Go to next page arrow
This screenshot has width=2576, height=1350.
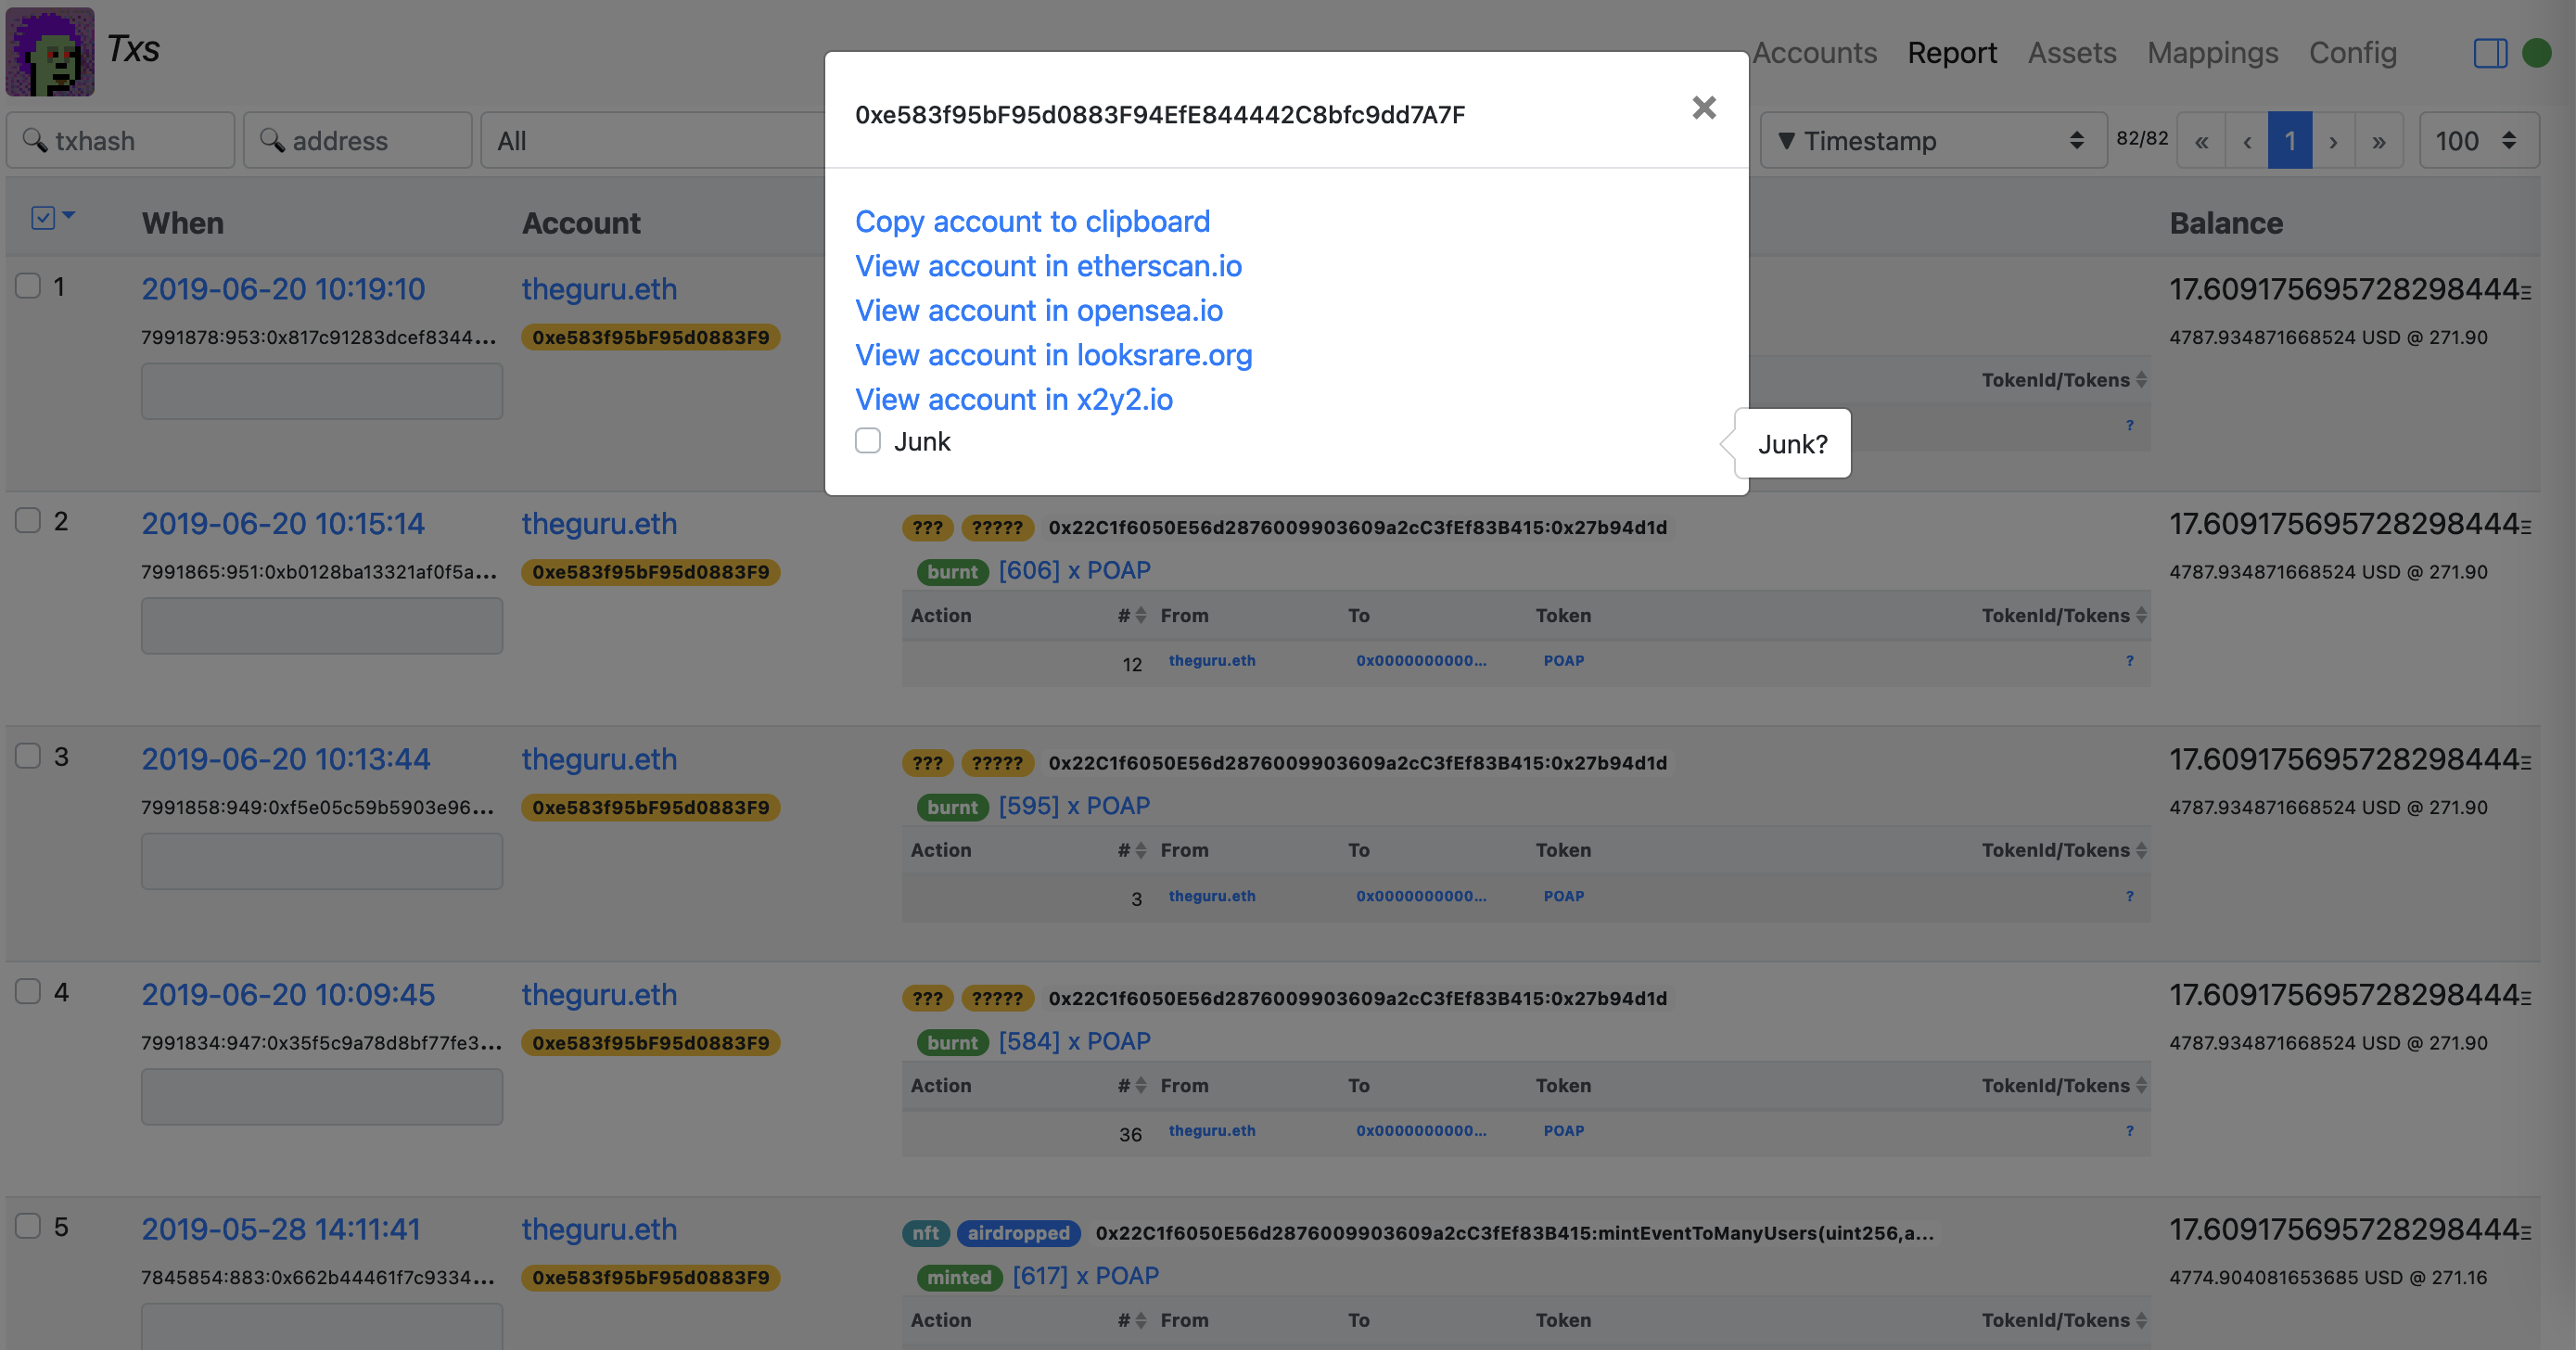coord(2333,141)
